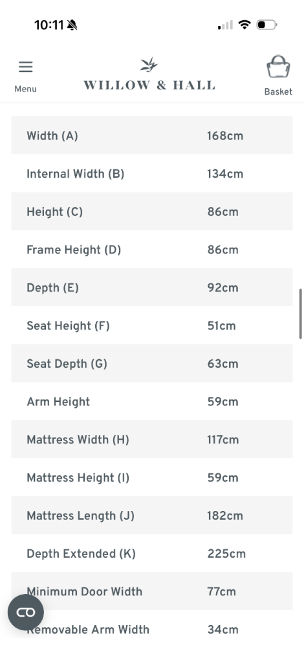Tap the muted bell status icon
Image resolution: width=304 pixels, height=664 pixels.
pyautogui.click(x=72, y=25)
